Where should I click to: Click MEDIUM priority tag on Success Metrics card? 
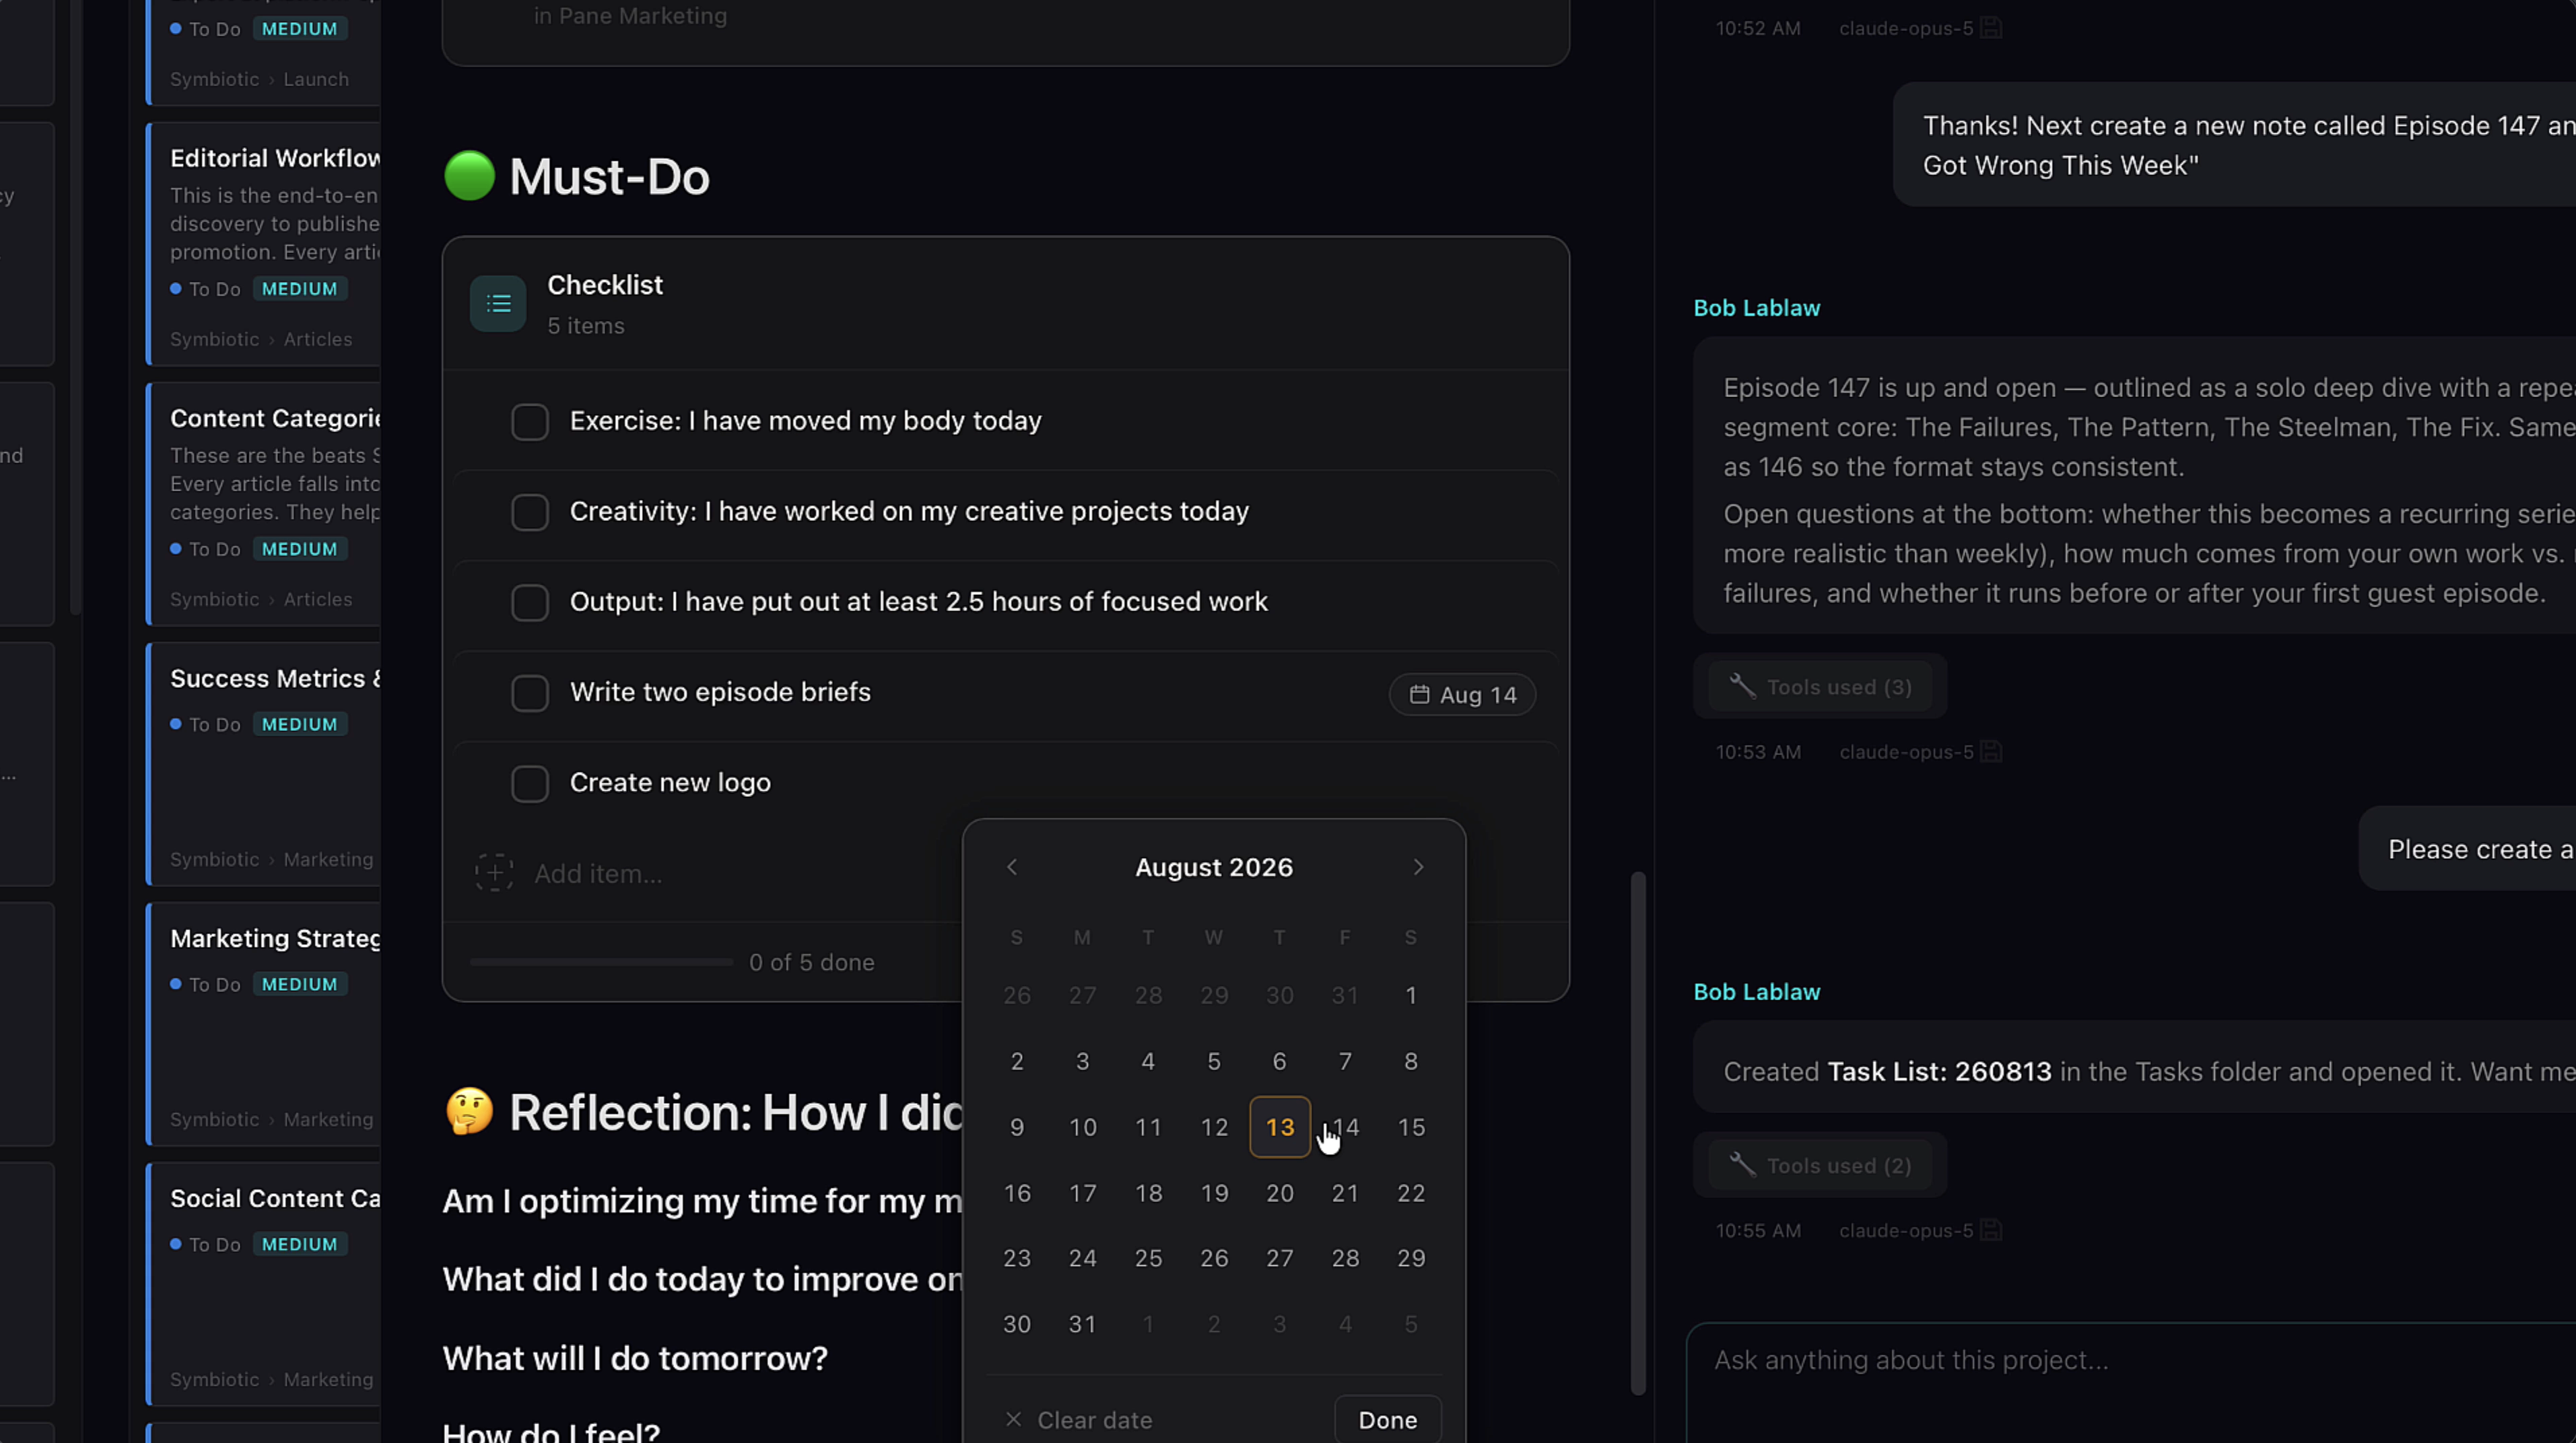coord(300,724)
